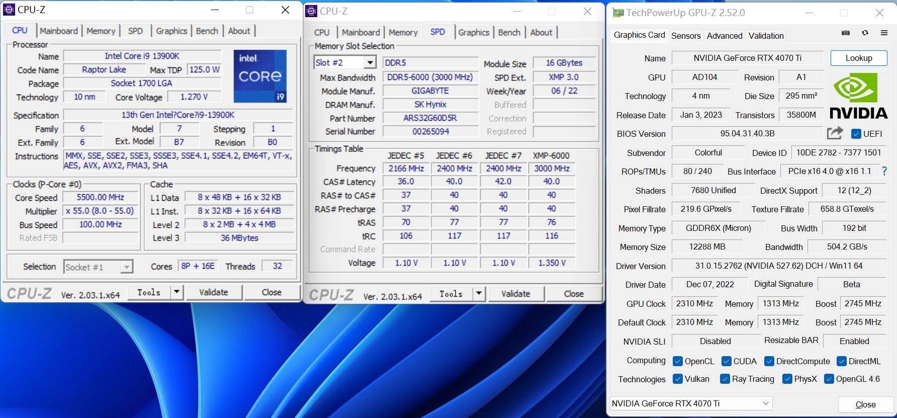Click Bandwidth value 504.2 GB/s
897x418 pixels.
(x=847, y=246)
